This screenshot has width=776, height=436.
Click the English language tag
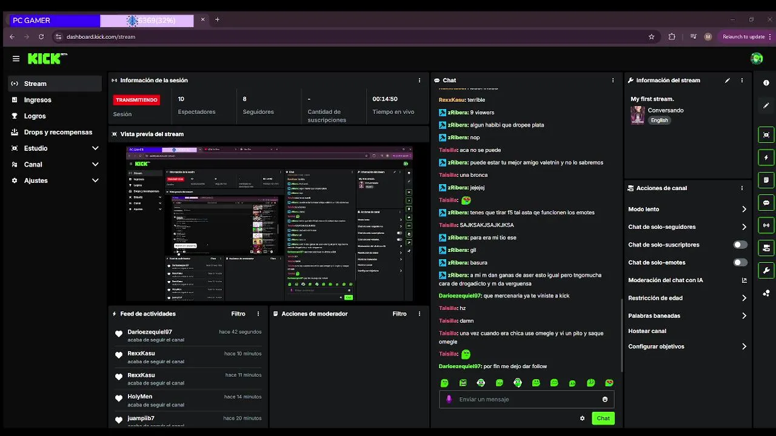pyautogui.click(x=659, y=120)
